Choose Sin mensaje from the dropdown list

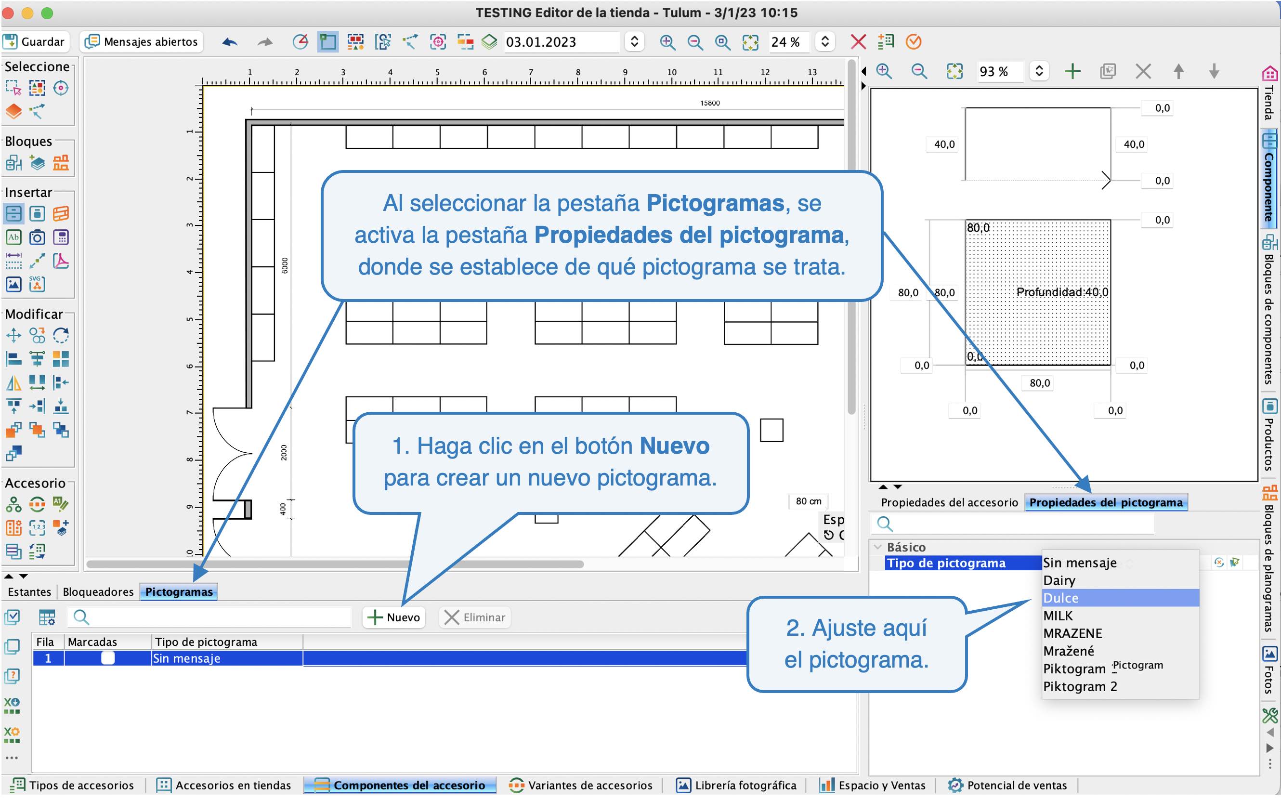(x=1120, y=563)
